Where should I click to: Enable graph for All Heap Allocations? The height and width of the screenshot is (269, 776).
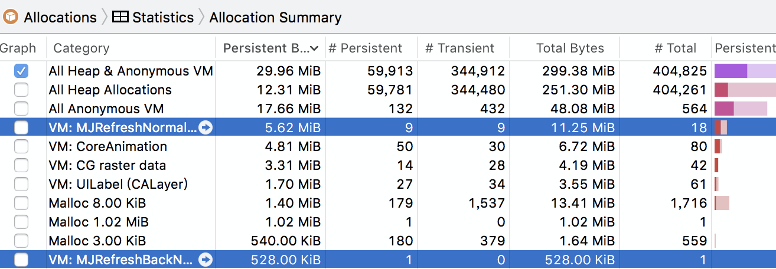tap(21, 90)
